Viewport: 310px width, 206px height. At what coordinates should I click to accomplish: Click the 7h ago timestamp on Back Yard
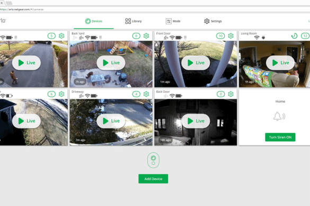pyautogui.click(x=80, y=82)
